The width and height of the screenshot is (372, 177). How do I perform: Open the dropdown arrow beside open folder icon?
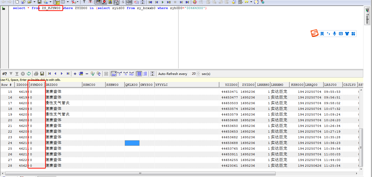coord(34,2)
